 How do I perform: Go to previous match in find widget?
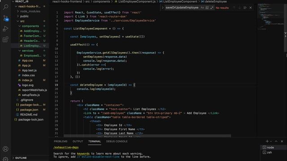pyautogui.click(x=234, y=8)
